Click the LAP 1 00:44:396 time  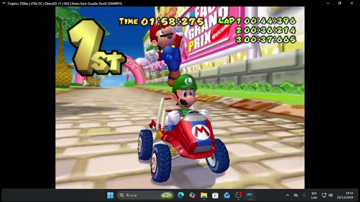point(257,21)
